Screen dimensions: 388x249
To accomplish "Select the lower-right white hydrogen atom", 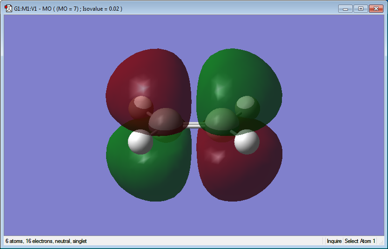I will 247,142.
